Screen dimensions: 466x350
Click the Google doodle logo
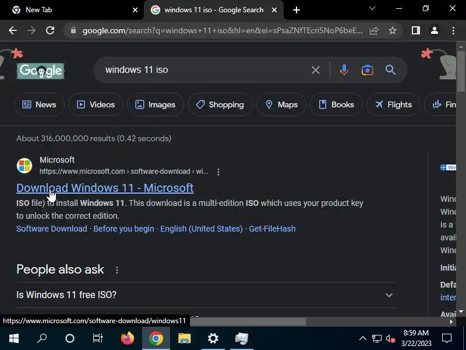coord(40,71)
